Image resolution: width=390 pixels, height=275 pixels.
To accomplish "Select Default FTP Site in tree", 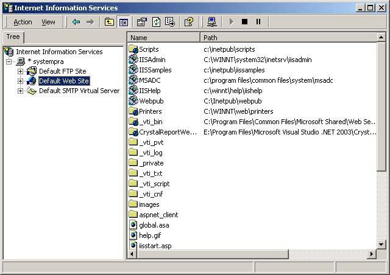I will pyautogui.click(x=62, y=71).
